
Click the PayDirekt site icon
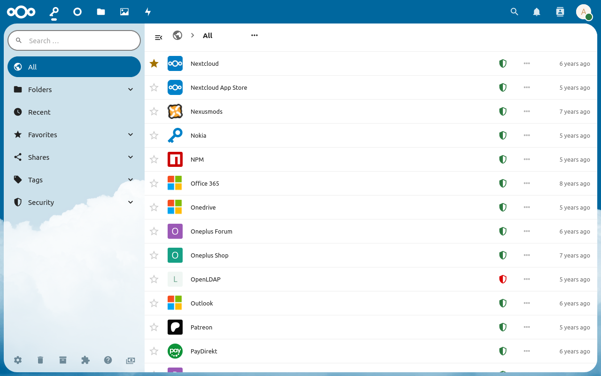[x=175, y=351]
